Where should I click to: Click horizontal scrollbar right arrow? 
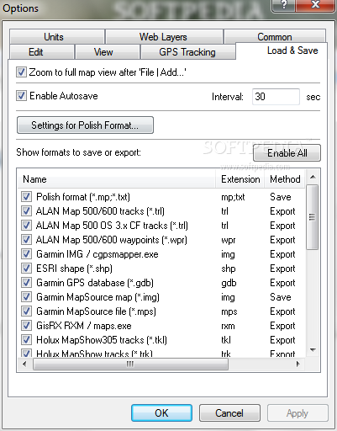[298, 364]
